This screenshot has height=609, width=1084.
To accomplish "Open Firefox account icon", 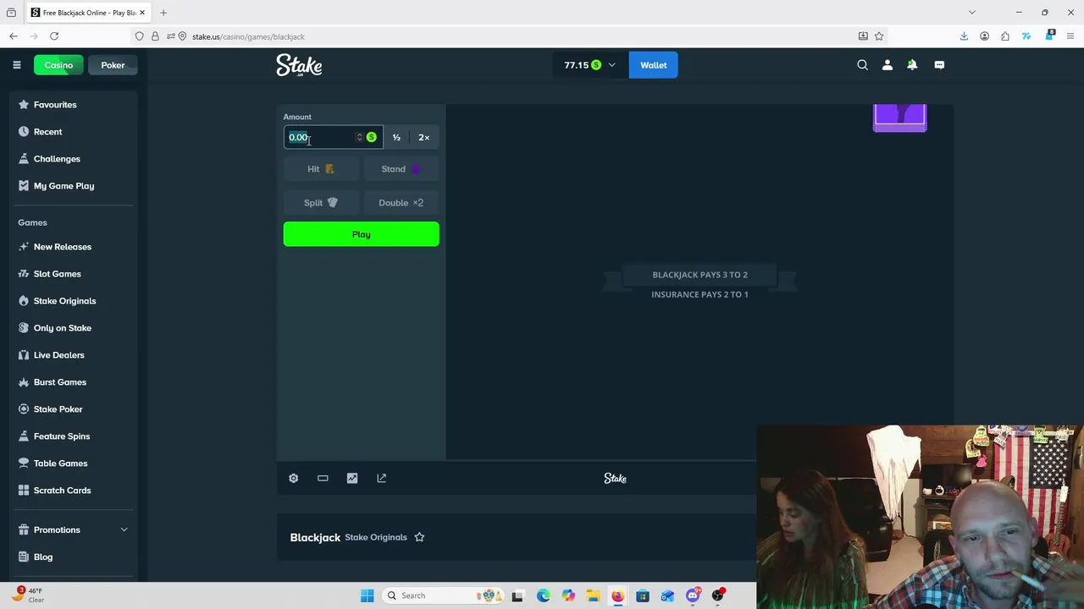I will (x=984, y=36).
